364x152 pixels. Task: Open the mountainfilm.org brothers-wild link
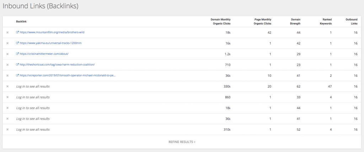click(x=52, y=32)
